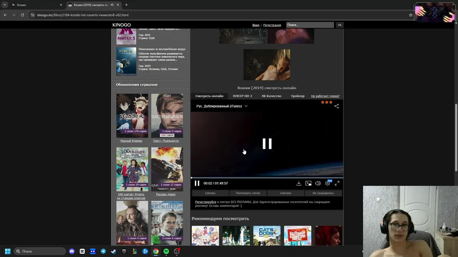This screenshot has width=458, height=257.
Task: Click the Регистрируйся link below player
Action: [x=205, y=202]
